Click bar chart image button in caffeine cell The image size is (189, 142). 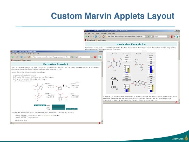[x=127, y=69]
